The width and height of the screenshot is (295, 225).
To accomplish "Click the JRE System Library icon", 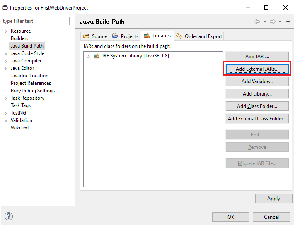I will [x=96, y=56].
